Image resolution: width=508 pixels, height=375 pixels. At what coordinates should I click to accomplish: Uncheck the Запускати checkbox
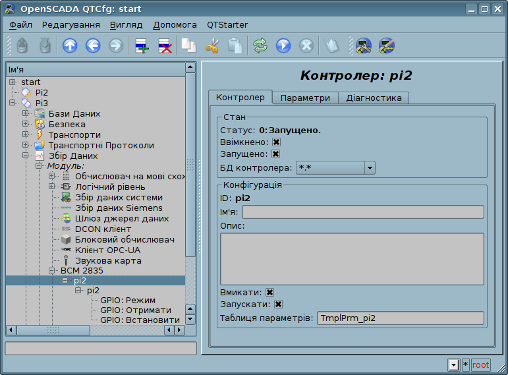(278, 304)
